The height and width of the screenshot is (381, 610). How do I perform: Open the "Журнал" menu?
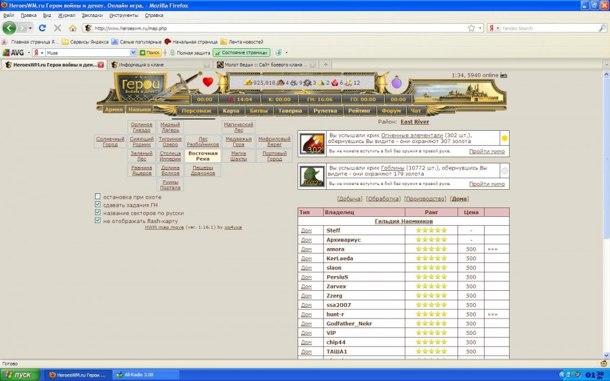(66, 15)
